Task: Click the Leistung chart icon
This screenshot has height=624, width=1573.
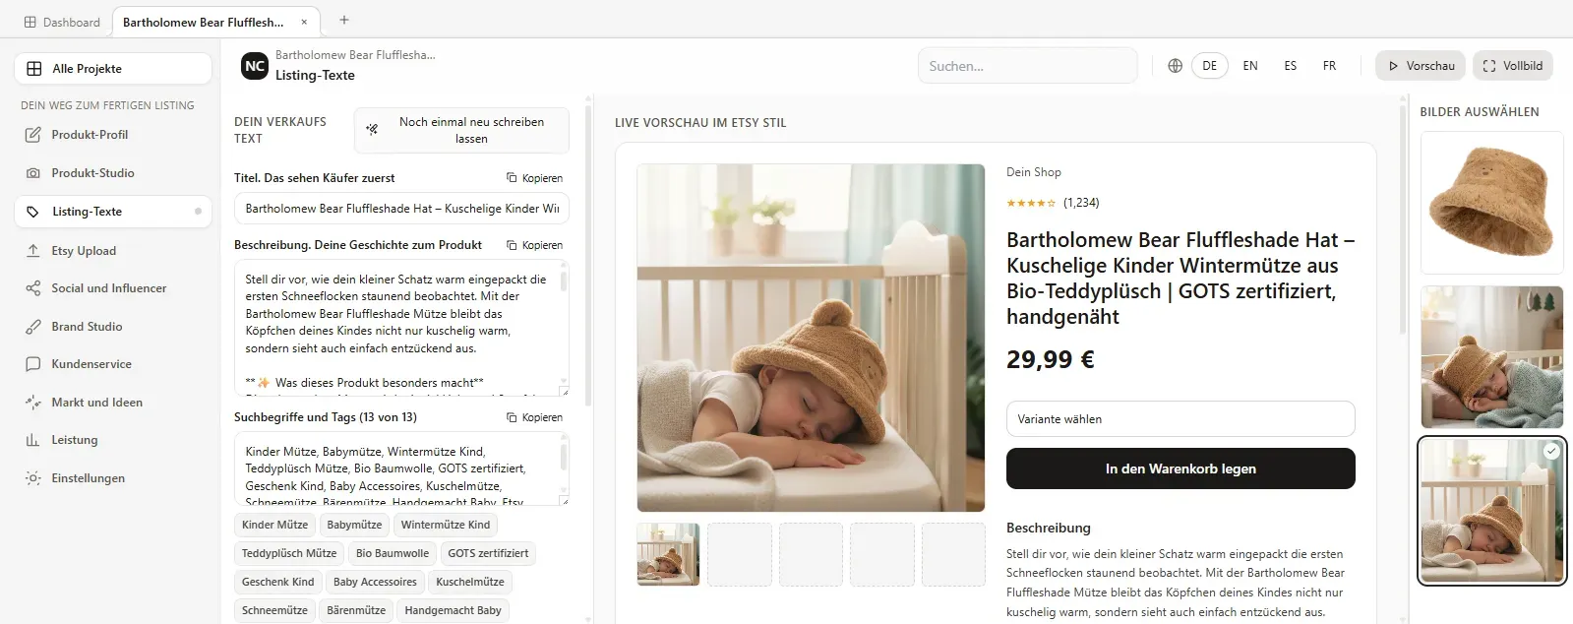Action: [x=33, y=440]
